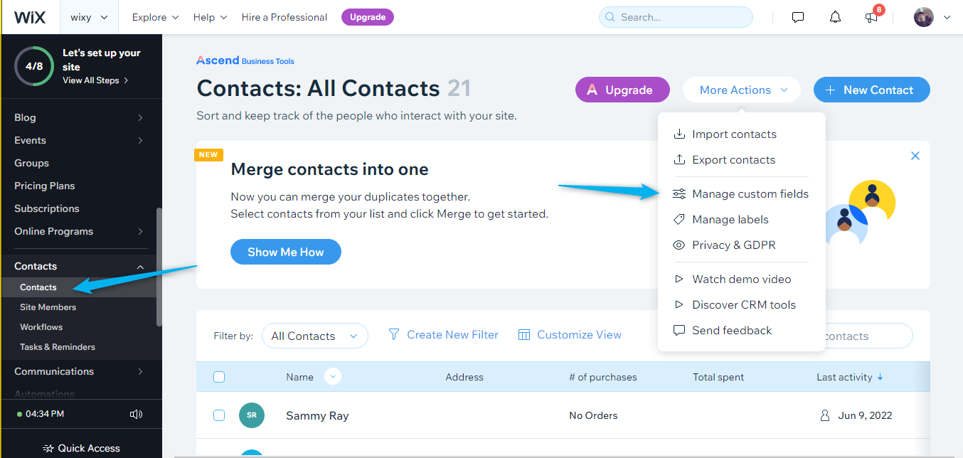Open the chat messages icon in top bar
Viewport: 963px width, 458px height.
[798, 17]
